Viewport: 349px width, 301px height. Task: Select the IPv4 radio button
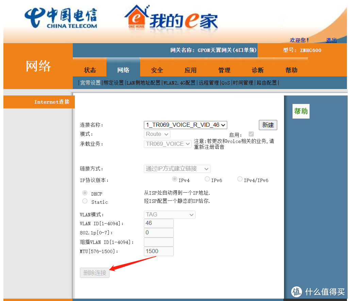[x=175, y=179]
